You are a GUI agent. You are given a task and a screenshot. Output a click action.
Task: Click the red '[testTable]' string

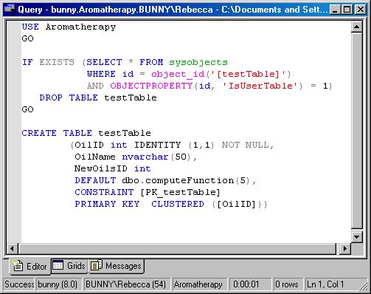coord(250,74)
